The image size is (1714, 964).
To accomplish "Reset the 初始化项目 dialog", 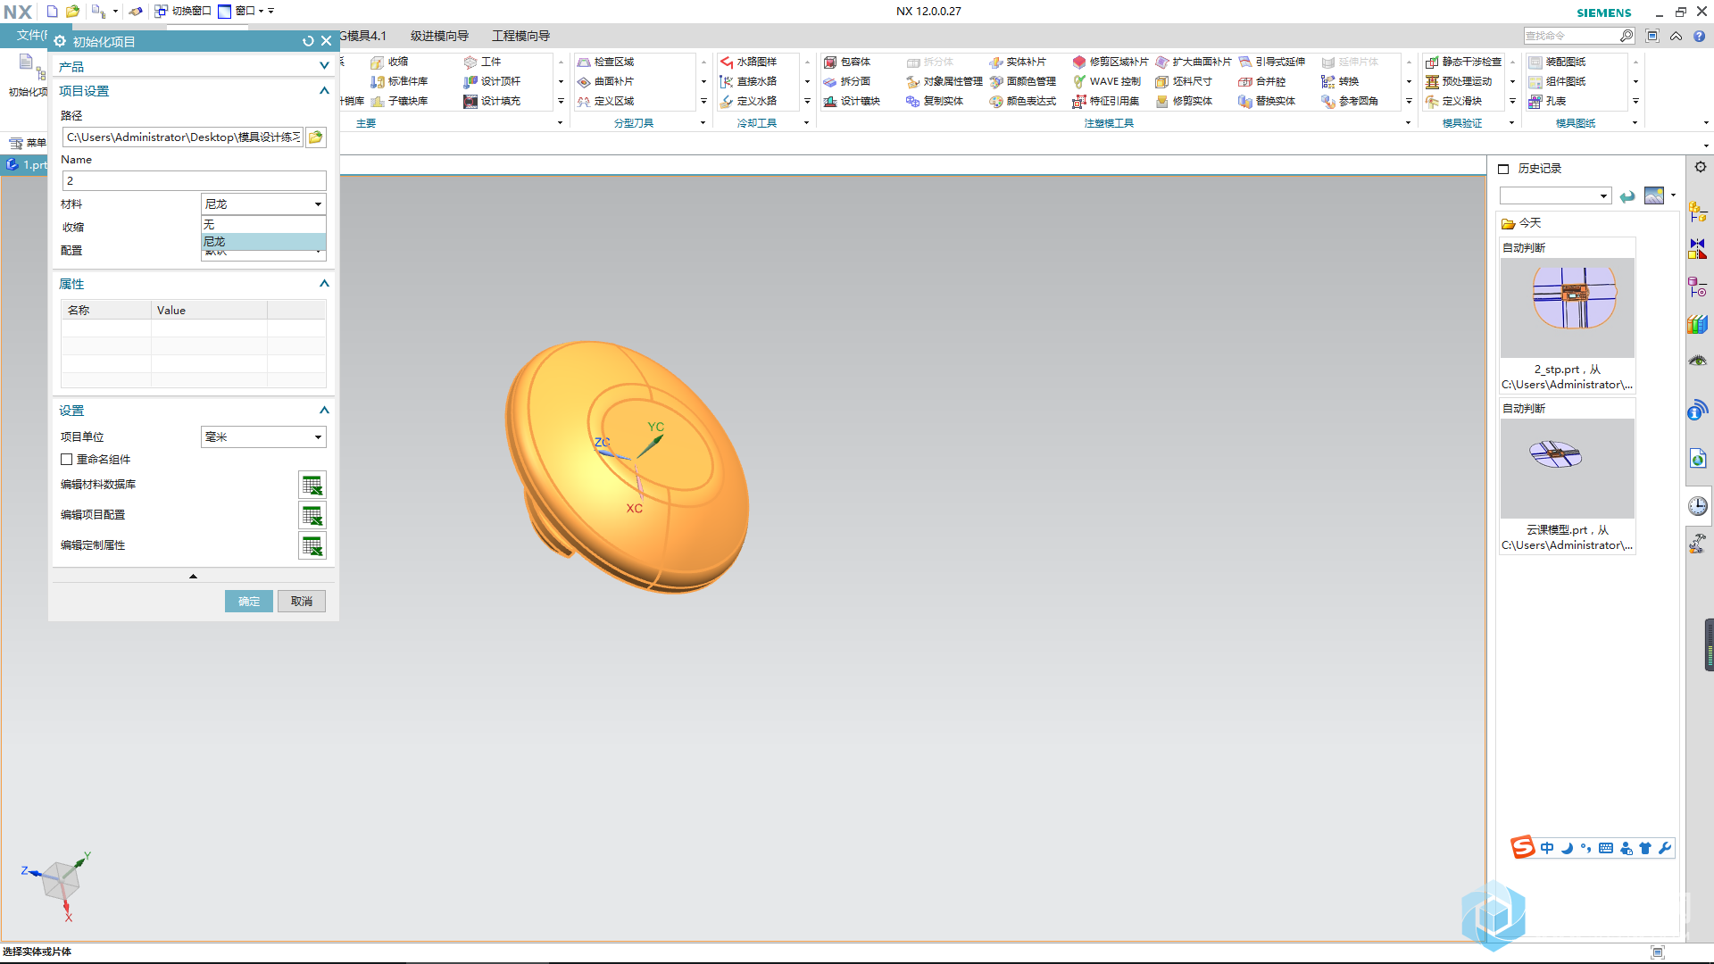I will click(x=308, y=41).
